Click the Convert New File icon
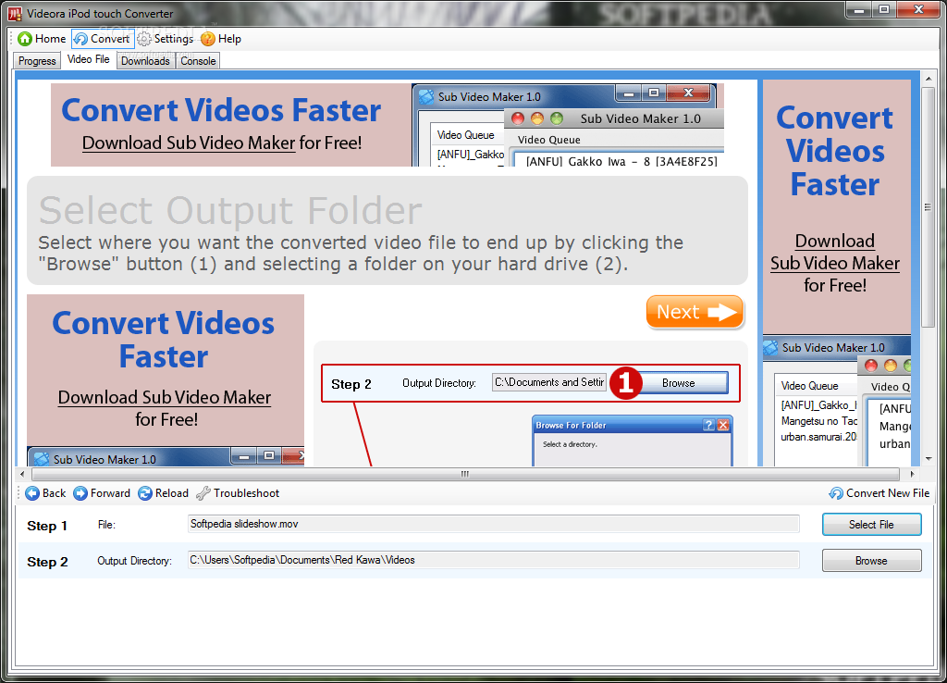The image size is (947, 683). click(836, 493)
